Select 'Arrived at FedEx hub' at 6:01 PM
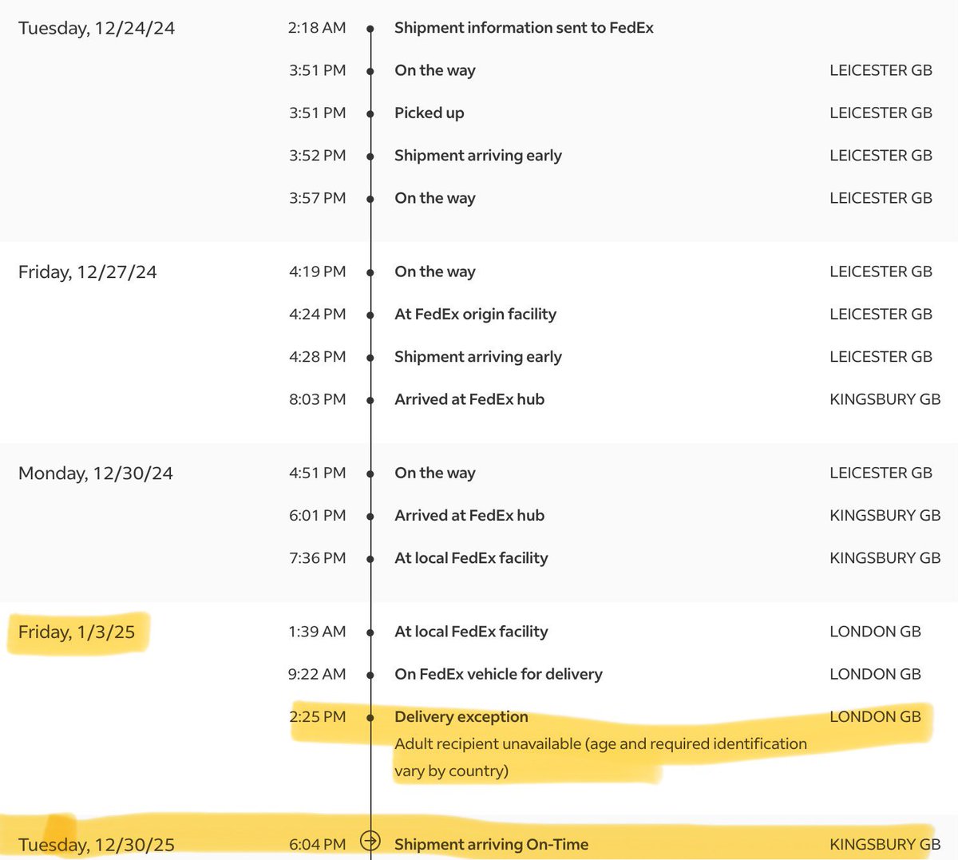This screenshot has height=860, width=958. [469, 515]
